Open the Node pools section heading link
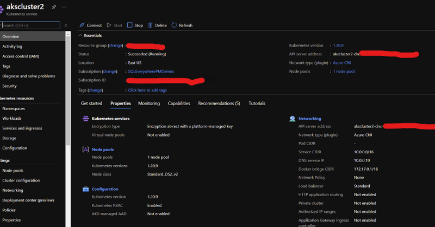This screenshot has height=227, width=435. [103, 150]
